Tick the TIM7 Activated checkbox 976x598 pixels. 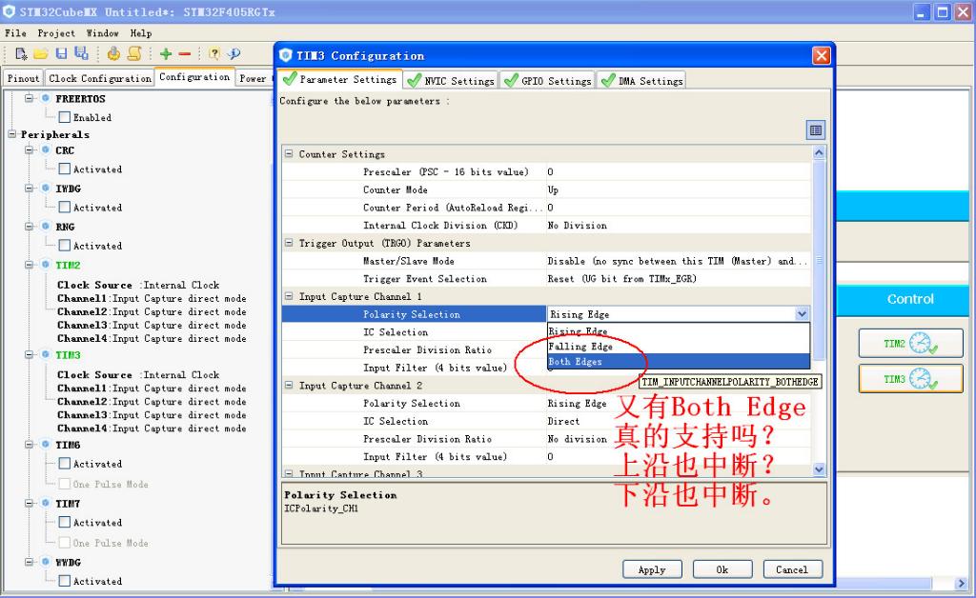click(x=64, y=522)
